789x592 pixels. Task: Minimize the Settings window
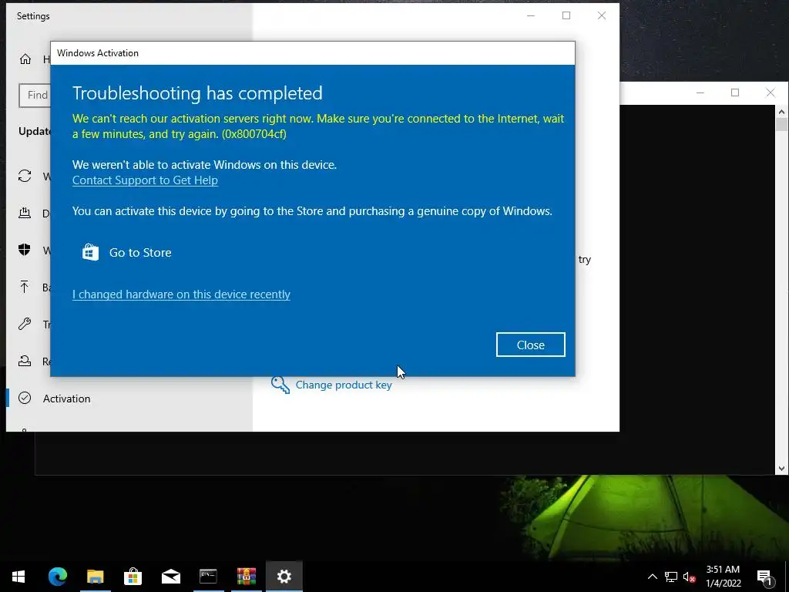pyautogui.click(x=530, y=15)
